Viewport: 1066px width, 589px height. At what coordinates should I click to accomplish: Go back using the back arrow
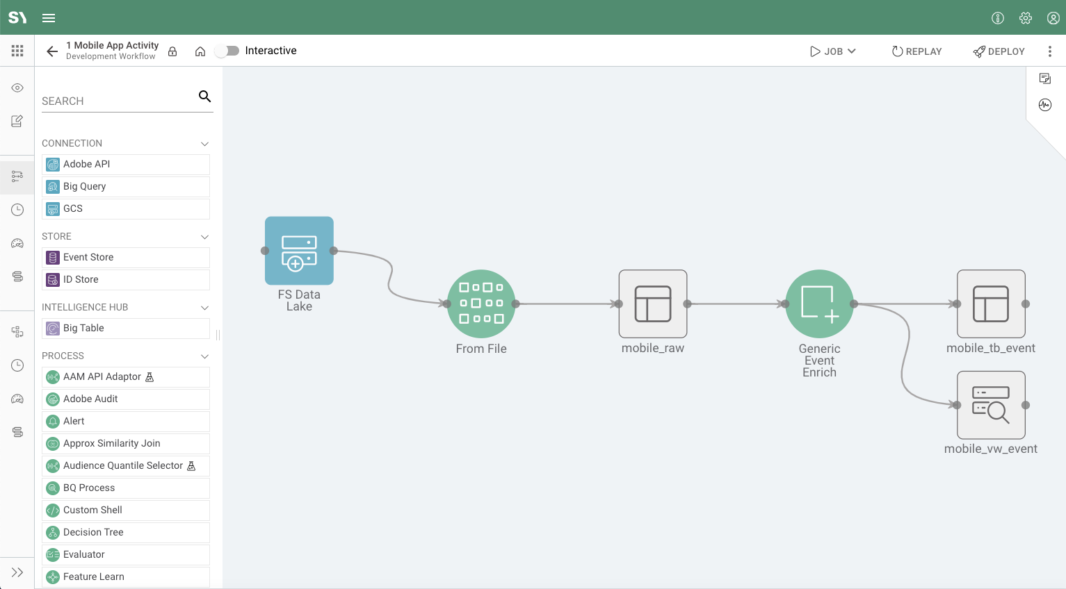pyautogui.click(x=52, y=51)
